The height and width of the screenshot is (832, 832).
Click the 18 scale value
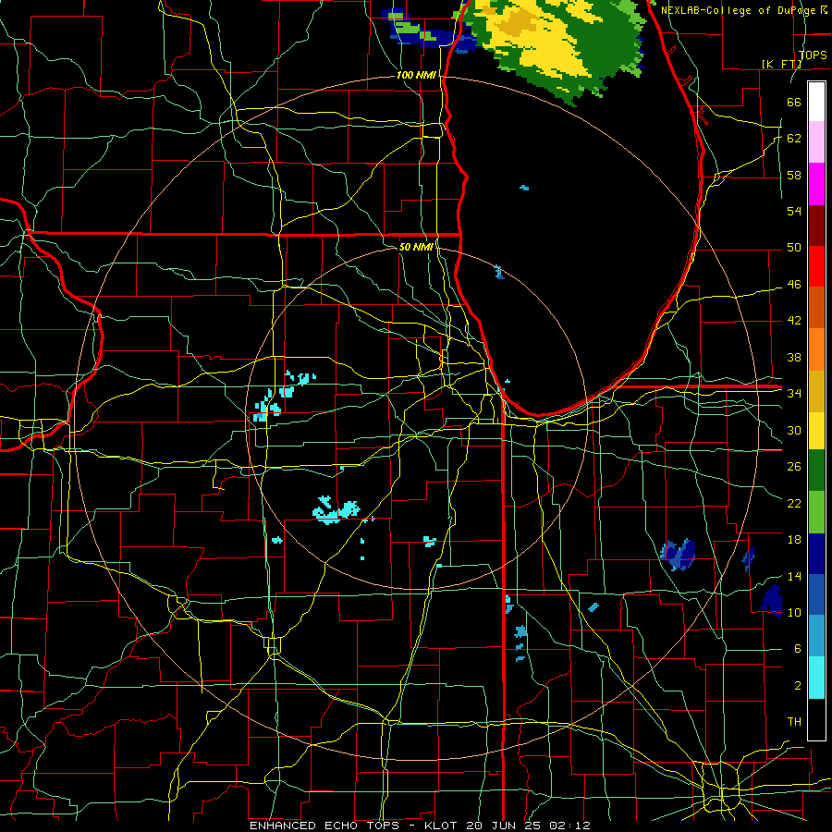tap(794, 540)
